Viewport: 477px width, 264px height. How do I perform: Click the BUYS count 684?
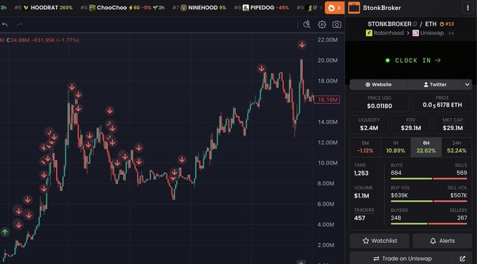click(x=396, y=173)
